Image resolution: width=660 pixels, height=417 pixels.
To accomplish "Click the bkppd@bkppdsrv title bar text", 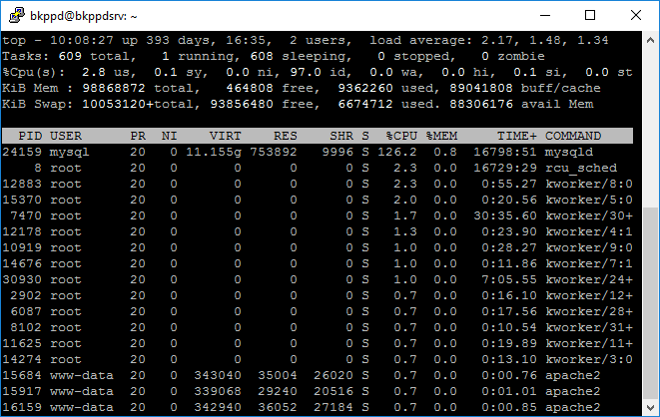I will [x=85, y=15].
